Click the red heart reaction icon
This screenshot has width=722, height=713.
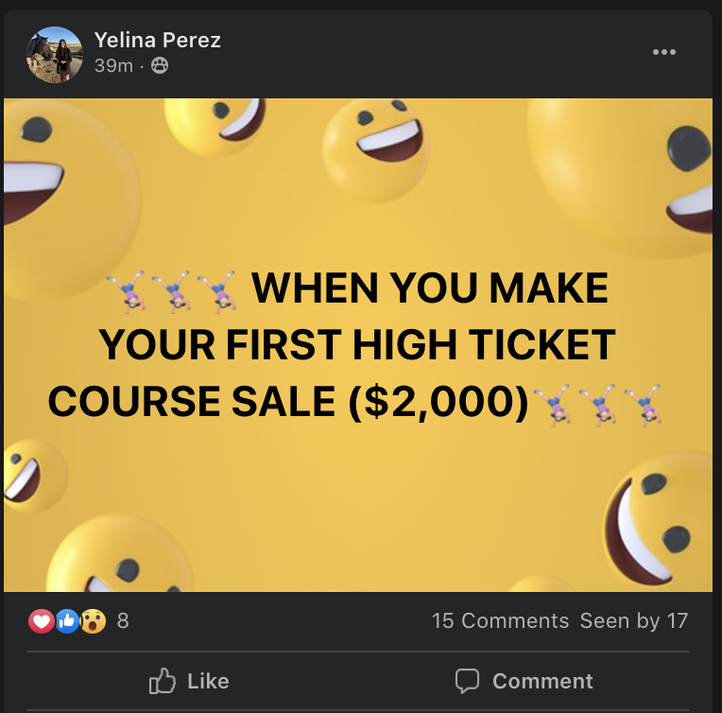click(41, 621)
